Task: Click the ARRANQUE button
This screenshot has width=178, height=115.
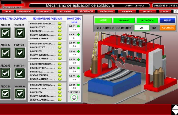Action: pyautogui.click(x=124, y=20)
